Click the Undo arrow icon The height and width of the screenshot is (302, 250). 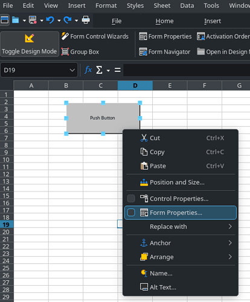tap(50, 20)
